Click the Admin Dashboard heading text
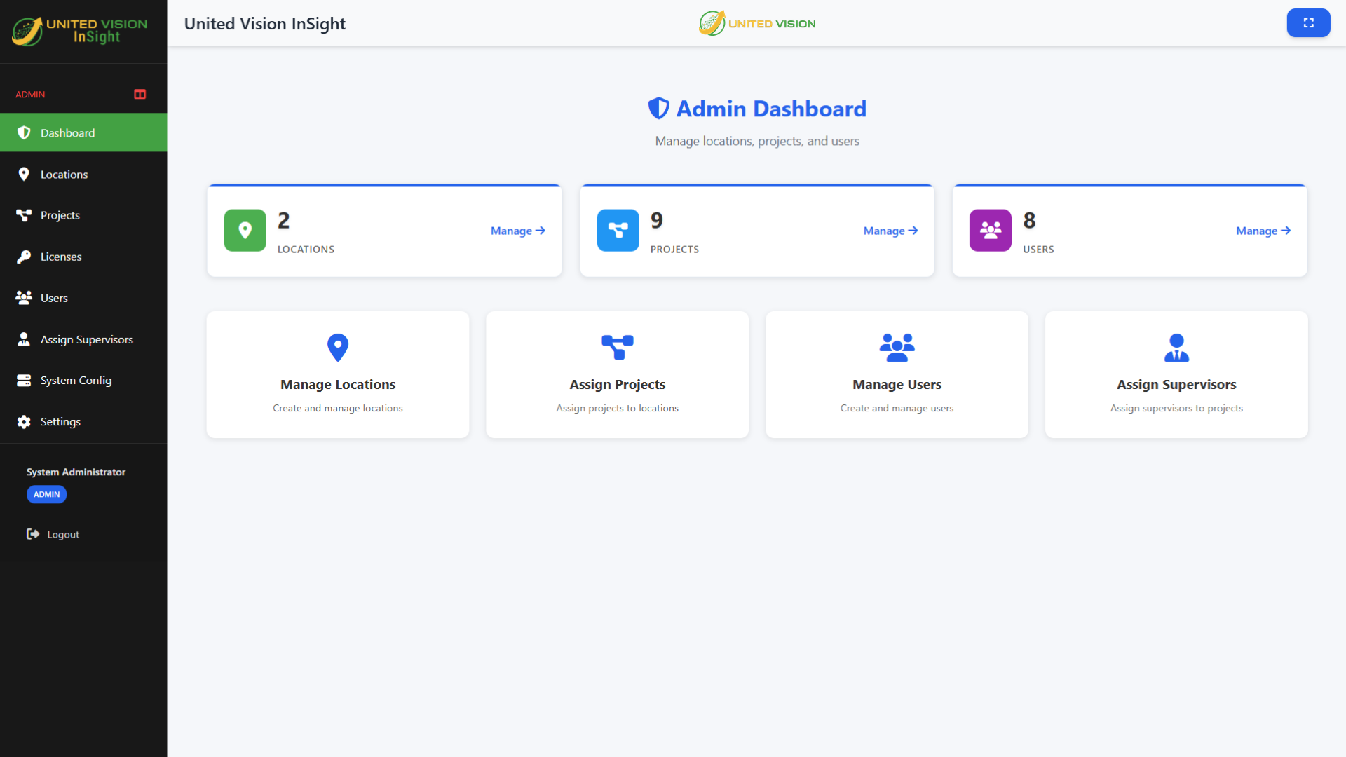 click(771, 109)
